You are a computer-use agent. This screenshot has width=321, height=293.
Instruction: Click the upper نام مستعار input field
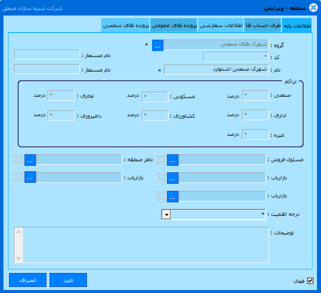coord(47,55)
